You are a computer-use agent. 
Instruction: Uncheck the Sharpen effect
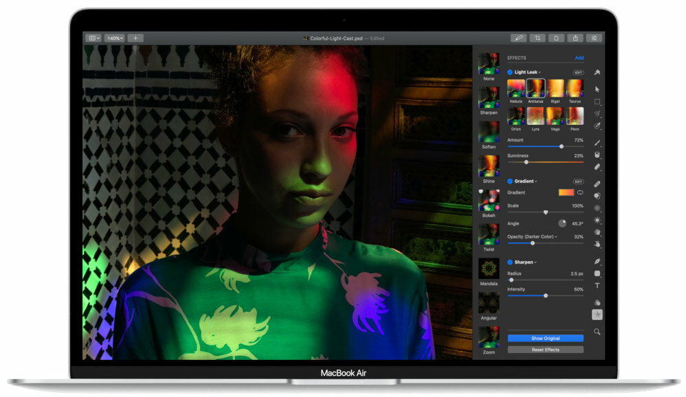(x=510, y=262)
